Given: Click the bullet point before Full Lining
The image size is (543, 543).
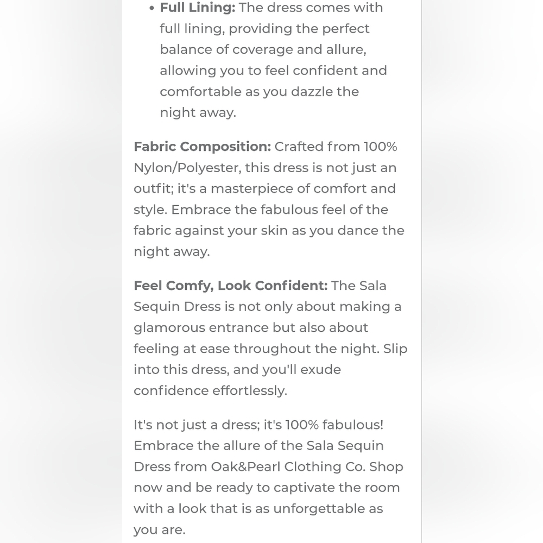Looking at the screenshot, I should pyautogui.click(x=151, y=8).
